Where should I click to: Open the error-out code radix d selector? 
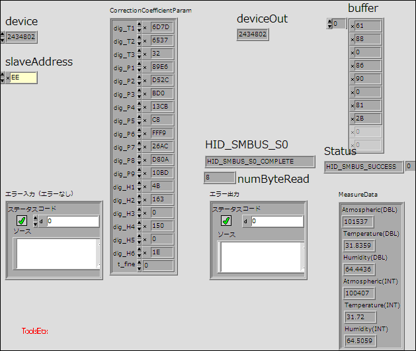(x=245, y=221)
